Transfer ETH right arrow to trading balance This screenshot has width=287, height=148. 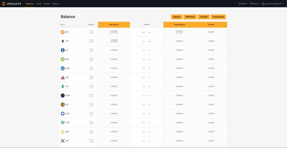150,41
